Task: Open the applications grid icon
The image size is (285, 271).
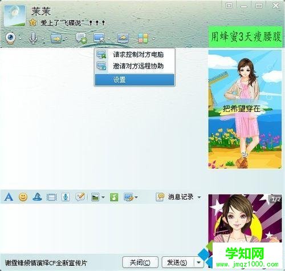Action: click(143, 38)
